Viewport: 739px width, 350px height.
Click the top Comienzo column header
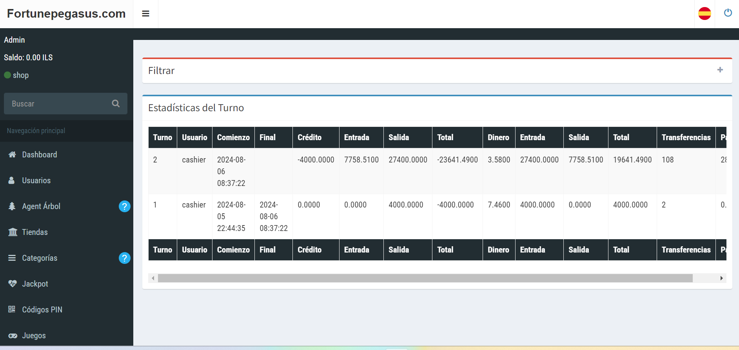coord(233,137)
